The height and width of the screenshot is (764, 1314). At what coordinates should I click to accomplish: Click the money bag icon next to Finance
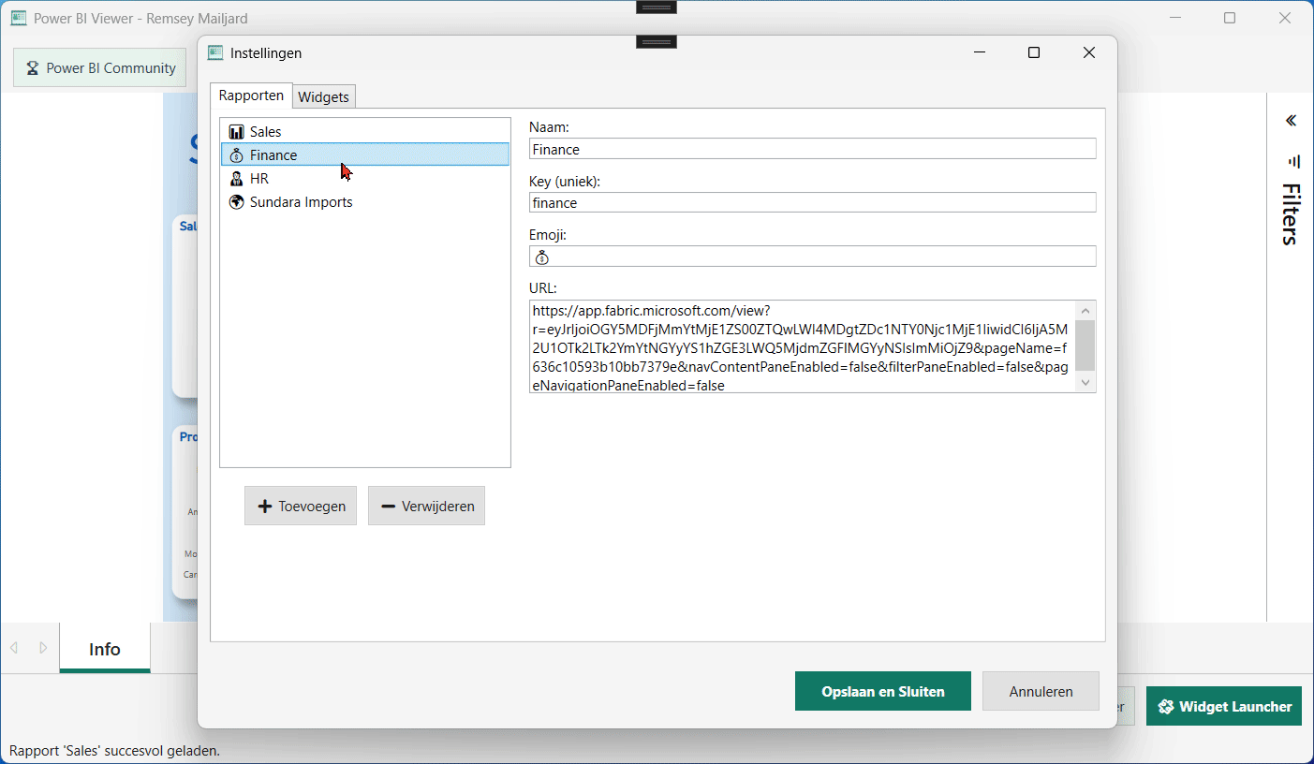click(x=236, y=155)
